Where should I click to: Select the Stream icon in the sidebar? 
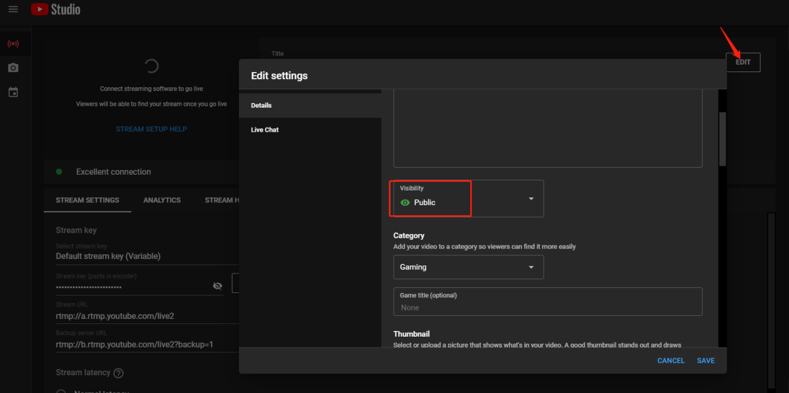point(13,44)
